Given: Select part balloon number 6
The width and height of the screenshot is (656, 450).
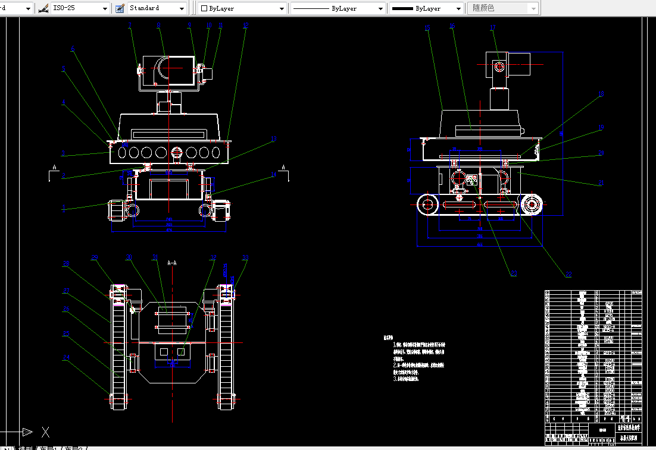Looking at the screenshot, I should (x=73, y=48).
